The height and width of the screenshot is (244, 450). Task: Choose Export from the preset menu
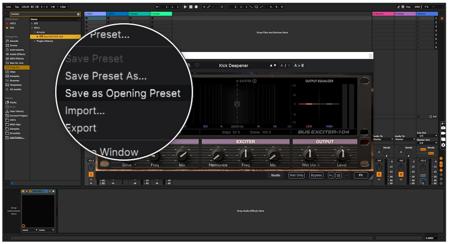(x=81, y=128)
